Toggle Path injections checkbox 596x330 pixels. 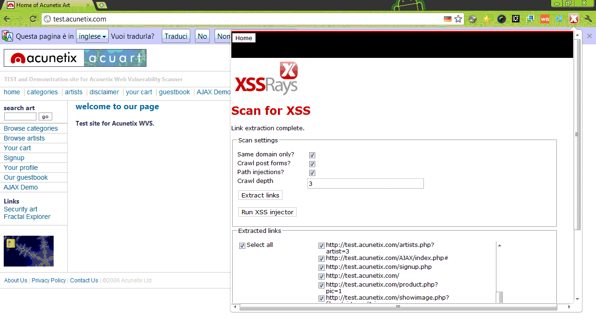(312, 173)
